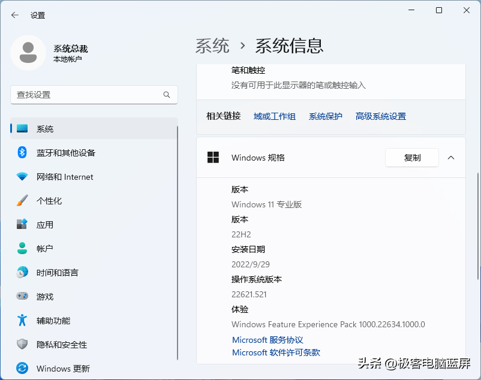This screenshot has height=380, width=481.
Task: Click the Windows logo beside Windows 规格
Action: click(x=213, y=158)
